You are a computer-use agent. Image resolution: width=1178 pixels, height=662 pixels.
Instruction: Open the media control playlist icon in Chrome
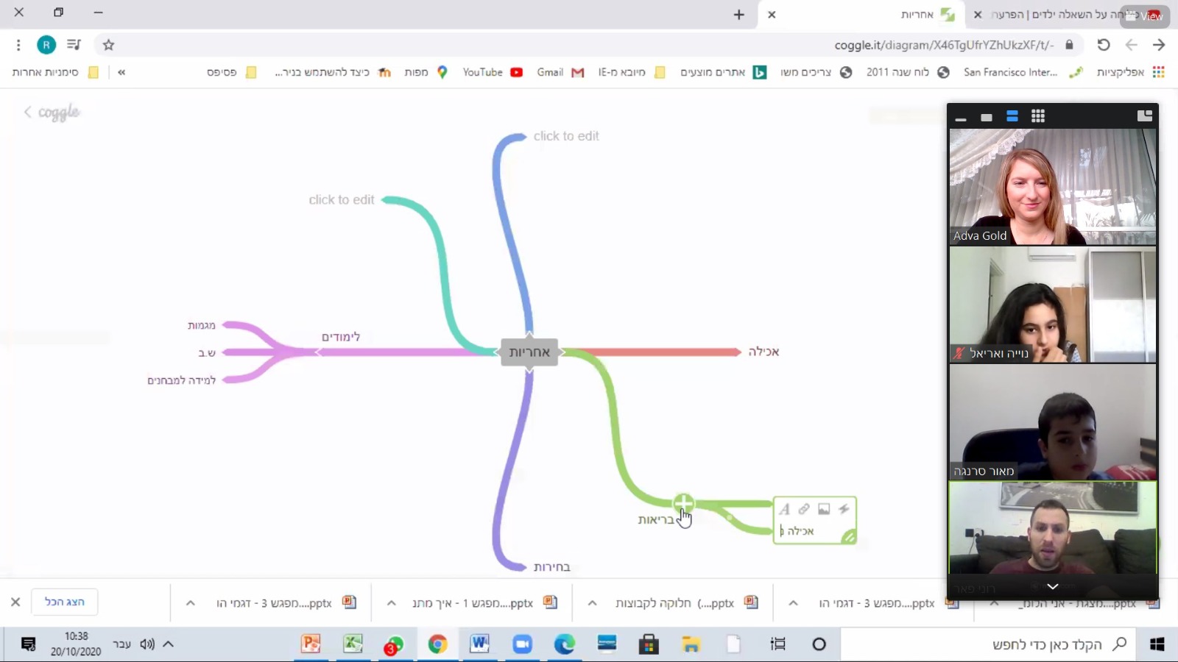74,45
